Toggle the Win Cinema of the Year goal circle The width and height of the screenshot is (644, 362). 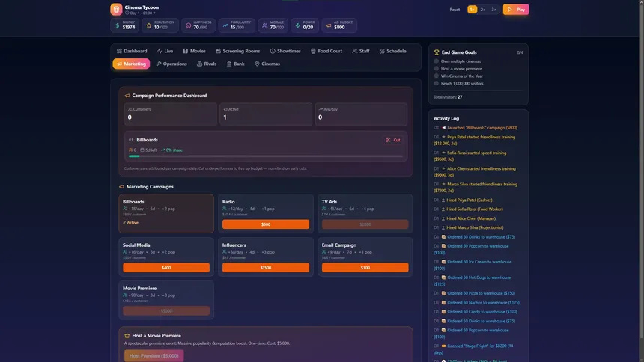[436, 76]
